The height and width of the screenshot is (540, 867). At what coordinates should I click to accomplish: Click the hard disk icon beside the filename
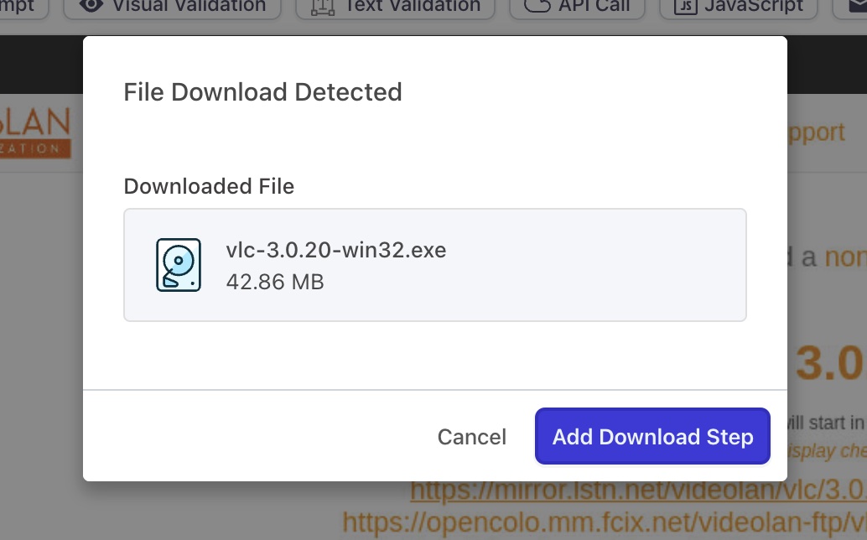[179, 265]
